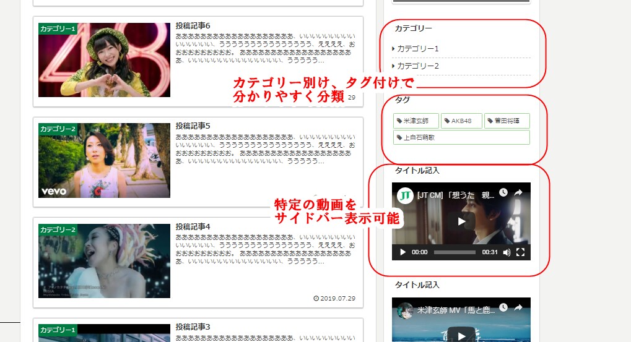The height and width of the screenshot is (342, 631).
Task: Open the 投稿記事6 post title
Action: pyautogui.click(x=193, y=26)
